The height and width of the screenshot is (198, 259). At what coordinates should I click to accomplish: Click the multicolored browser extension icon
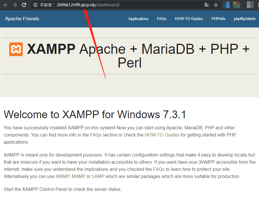236,5
